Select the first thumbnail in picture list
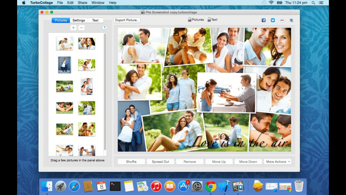This screenshot has width=346, height=195. point(64,43)
